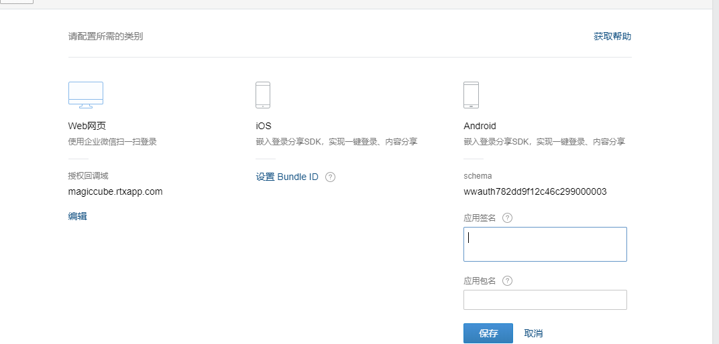Click the schema label
The height and width of the screenshot is (344, 719).
tap(478, 176)
